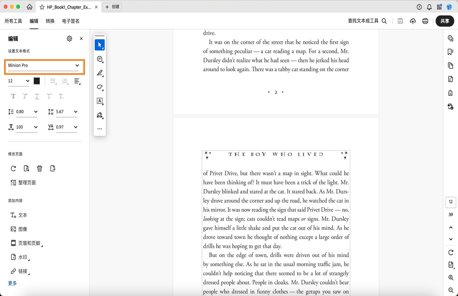Open the font size 12 dropdown
This screenshot has height=296, width=458.
19,81
